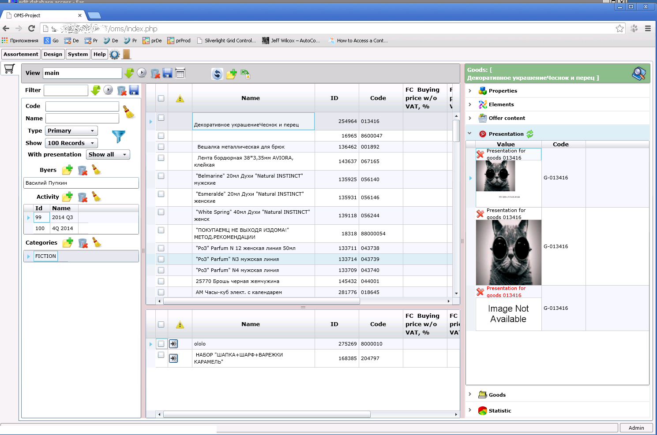Screen dimensions: 657x435
Task: Check the box for the ololo row
Action: 161,344
